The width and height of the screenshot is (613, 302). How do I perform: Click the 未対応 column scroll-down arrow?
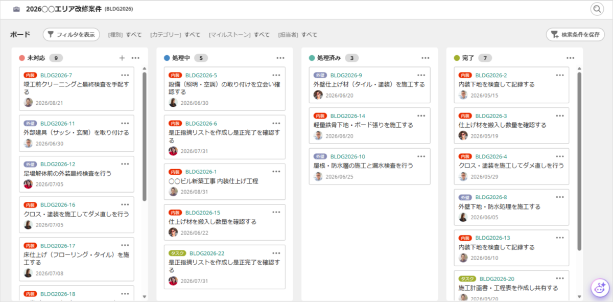(145, 296)
